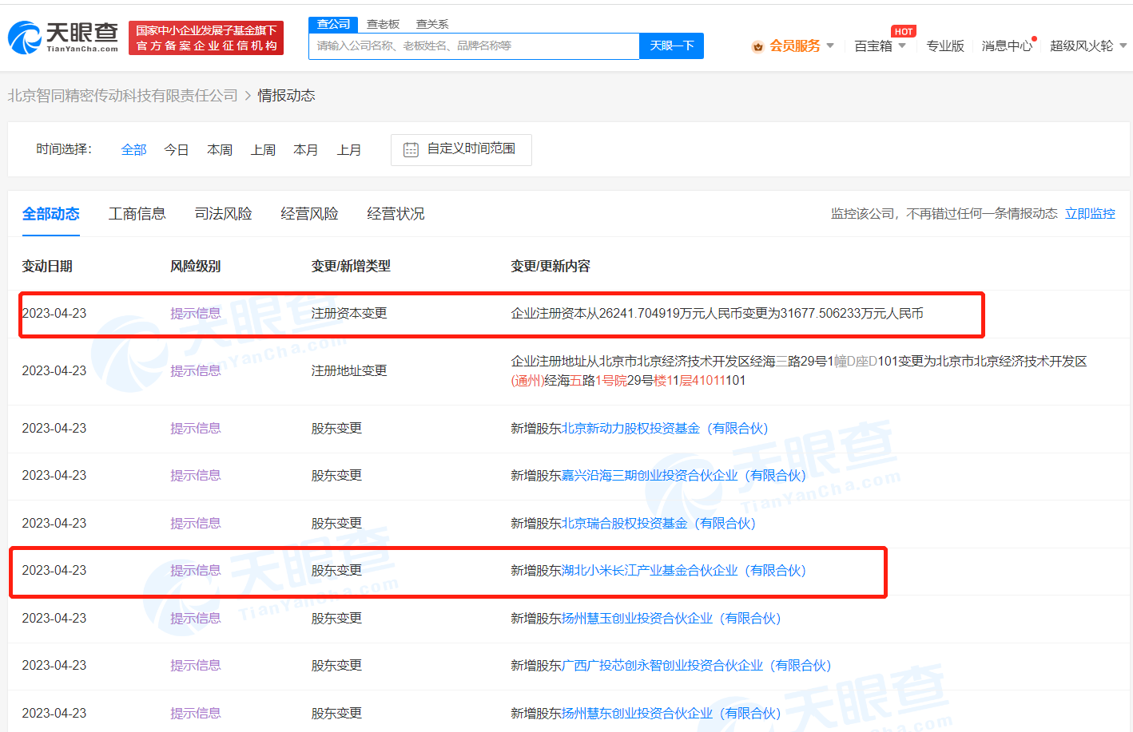Select the 查关系 search tab

tap(432, 24)
